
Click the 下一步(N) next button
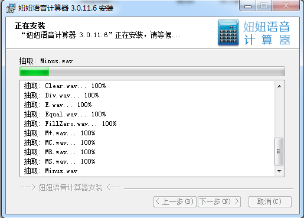click(219, 201)
